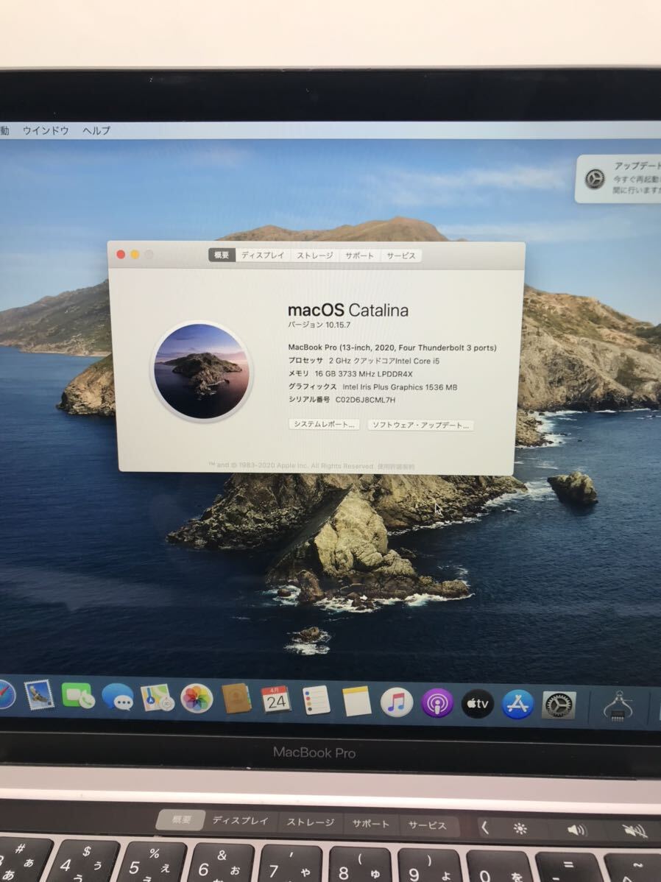
Task: Select the 概要 tab
Action: pyautogui.click(x=222, y=255)
